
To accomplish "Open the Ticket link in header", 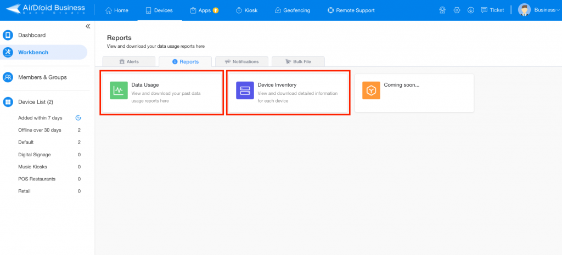I will (492, 10).
